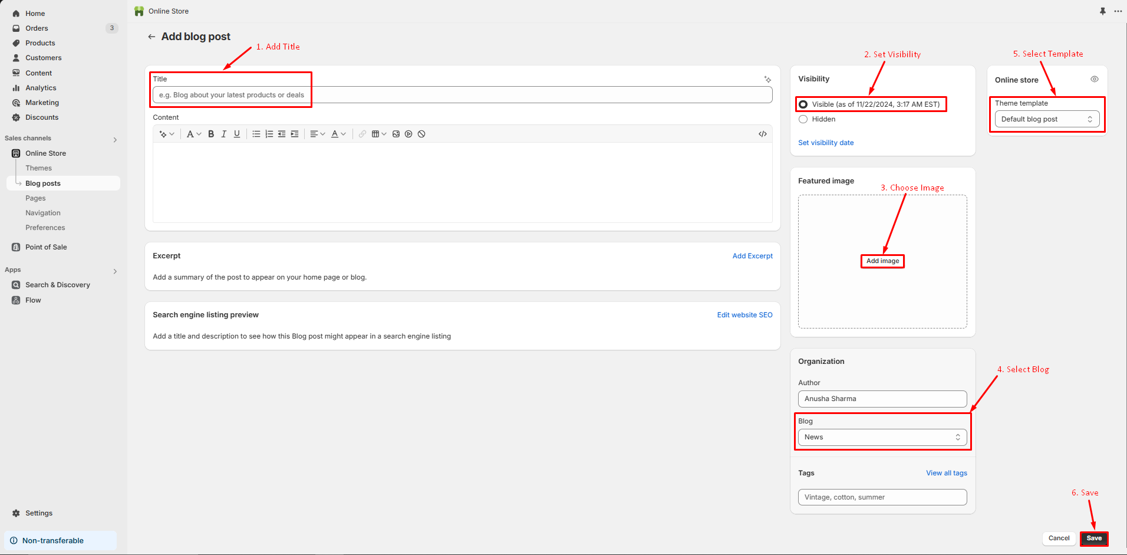Insert a link in content

coord(363,134)
